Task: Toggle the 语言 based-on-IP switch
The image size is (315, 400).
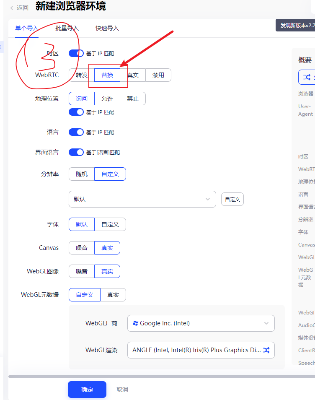Action: (76, 132)
